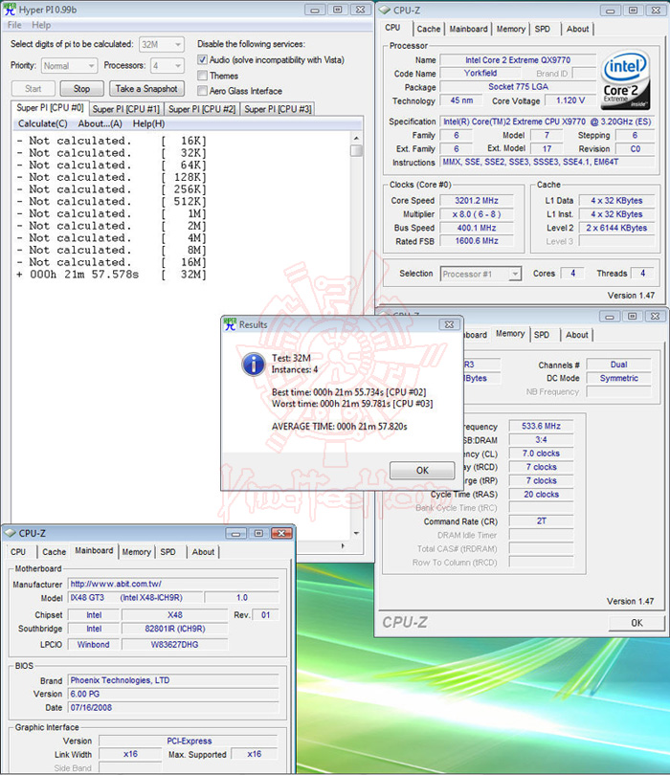Viewport: 670px width, 775px height.
Task: Click the Channels Dual value field
Action: [x=618, y=365]
